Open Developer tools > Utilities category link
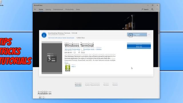 tap(92, 49)
